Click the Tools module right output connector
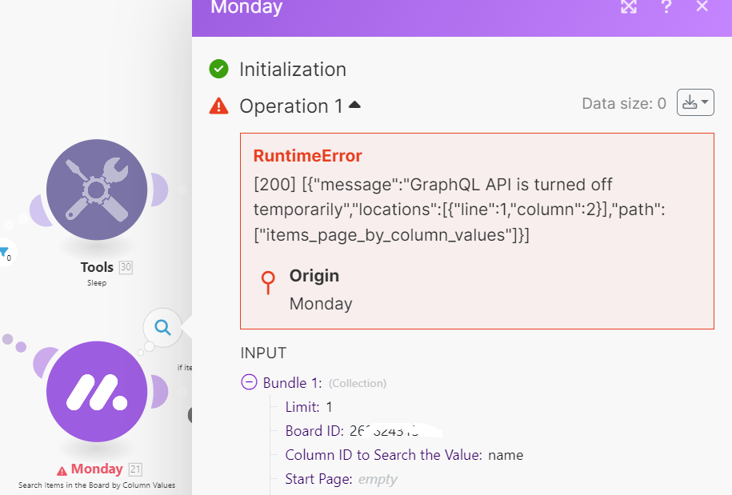Screen dimensions: 732x495 pyautogui.click(x=159, y=190)
